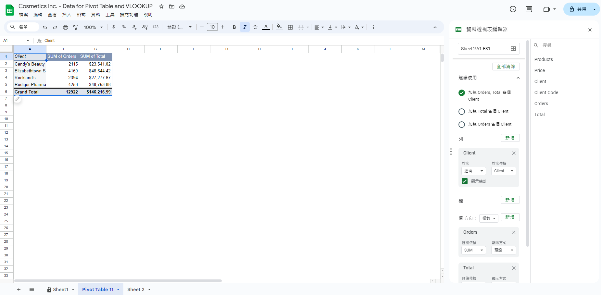Viewport: 601px width, 295px height.
Task: Open text color picker
Action: [x=266, y=27]
